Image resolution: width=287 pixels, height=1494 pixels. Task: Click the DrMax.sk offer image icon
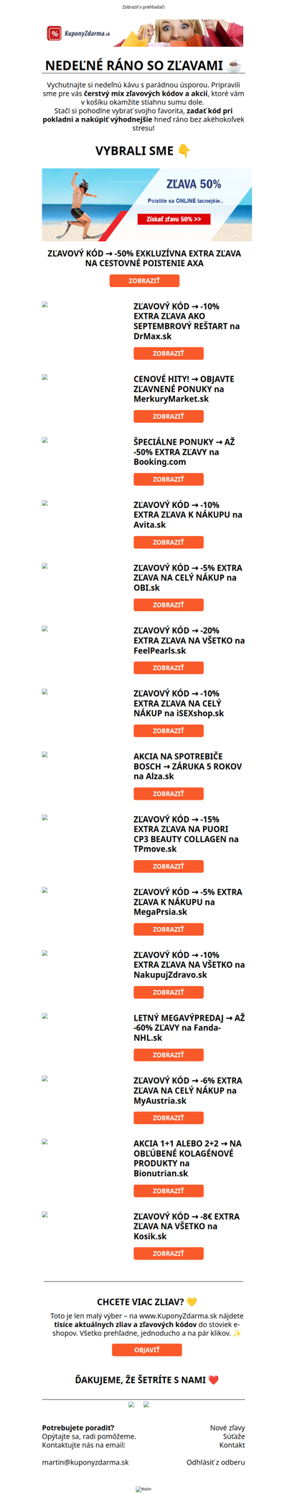(45, 304)
